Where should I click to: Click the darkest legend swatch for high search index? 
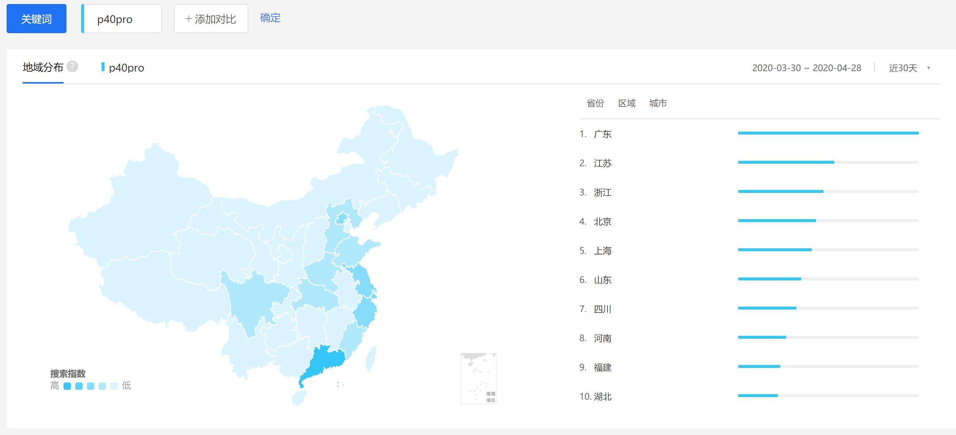pyautogui.click(x=67, y=386)
